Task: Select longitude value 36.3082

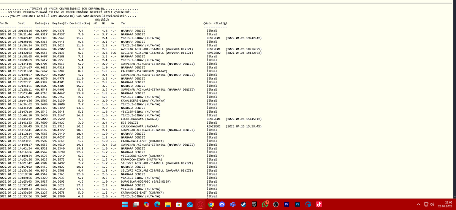Action: click(x=59, y=71)
